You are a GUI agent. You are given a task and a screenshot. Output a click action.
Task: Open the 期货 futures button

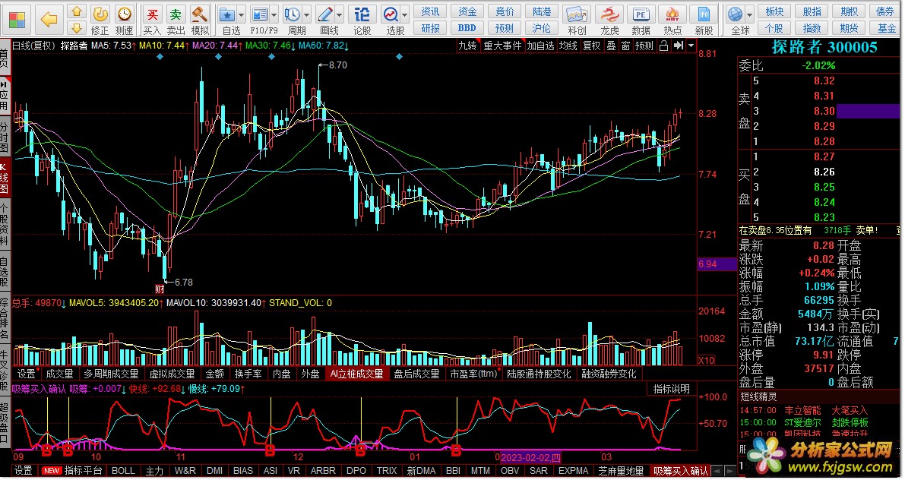[x=849, y=27]
